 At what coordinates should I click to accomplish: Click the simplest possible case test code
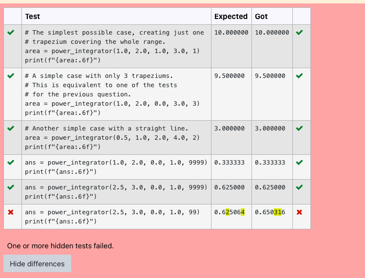[115, 46]
